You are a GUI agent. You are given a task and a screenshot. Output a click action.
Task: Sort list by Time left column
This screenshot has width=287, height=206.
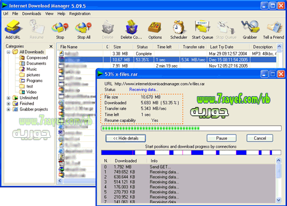point(166,47)
